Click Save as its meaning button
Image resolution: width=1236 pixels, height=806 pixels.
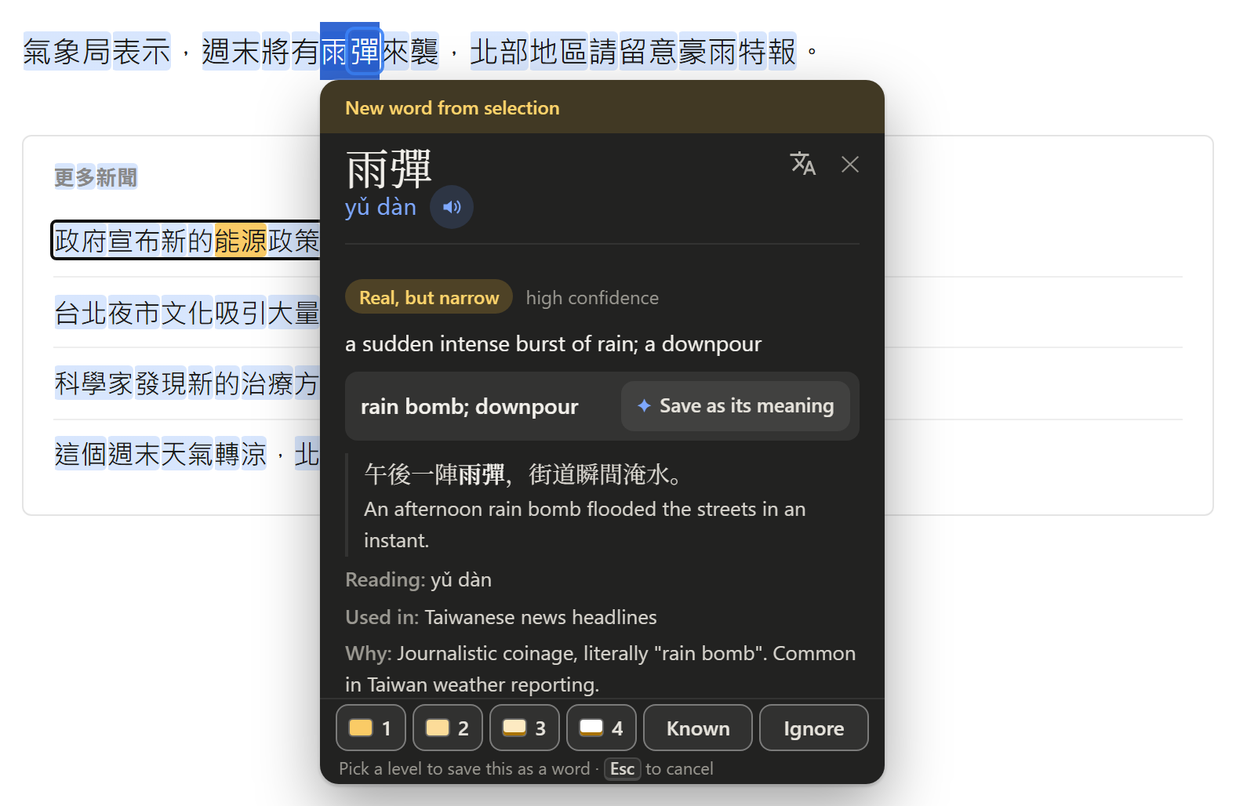click(x=736, y=406)
